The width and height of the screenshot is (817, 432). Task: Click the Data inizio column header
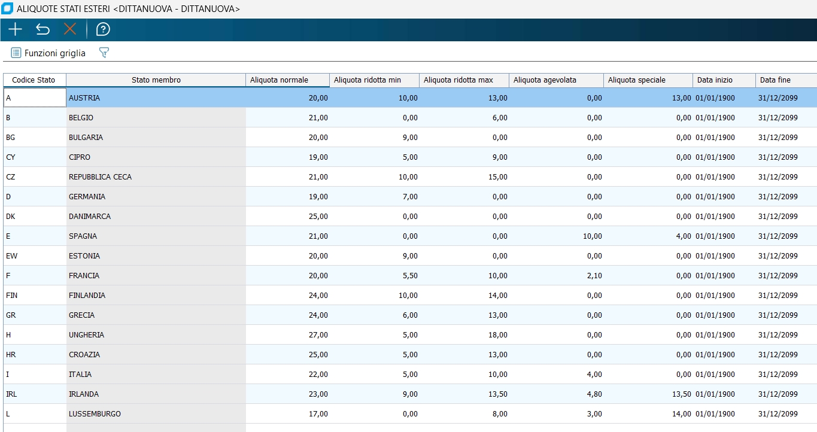[x=724, y=80]
